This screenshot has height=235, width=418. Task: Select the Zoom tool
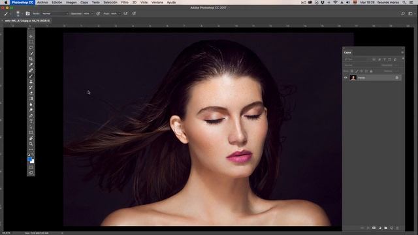pyautogui.click(x=31, y=144)
